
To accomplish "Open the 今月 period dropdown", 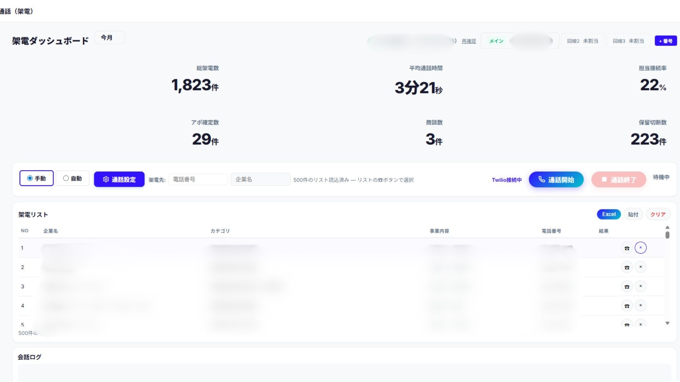I will (109, 37).
